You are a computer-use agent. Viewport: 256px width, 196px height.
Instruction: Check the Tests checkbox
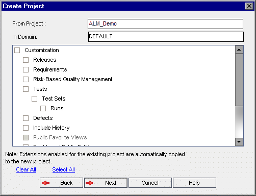(x=25, y=89)
